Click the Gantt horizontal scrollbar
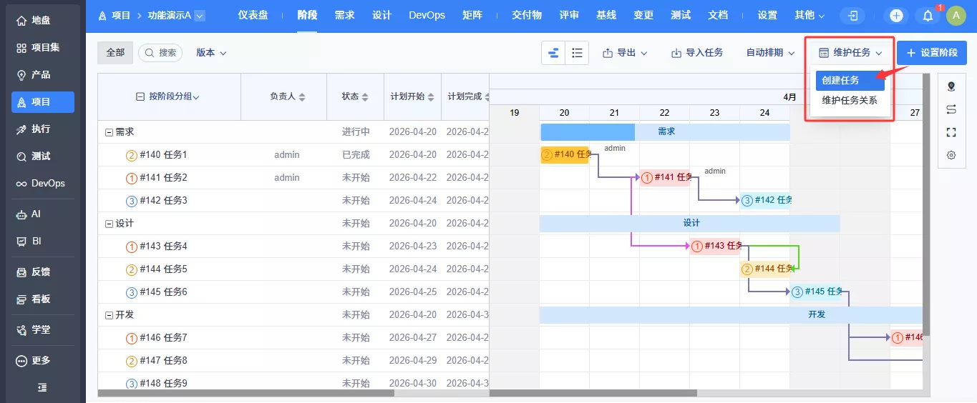 pos(593,393)
